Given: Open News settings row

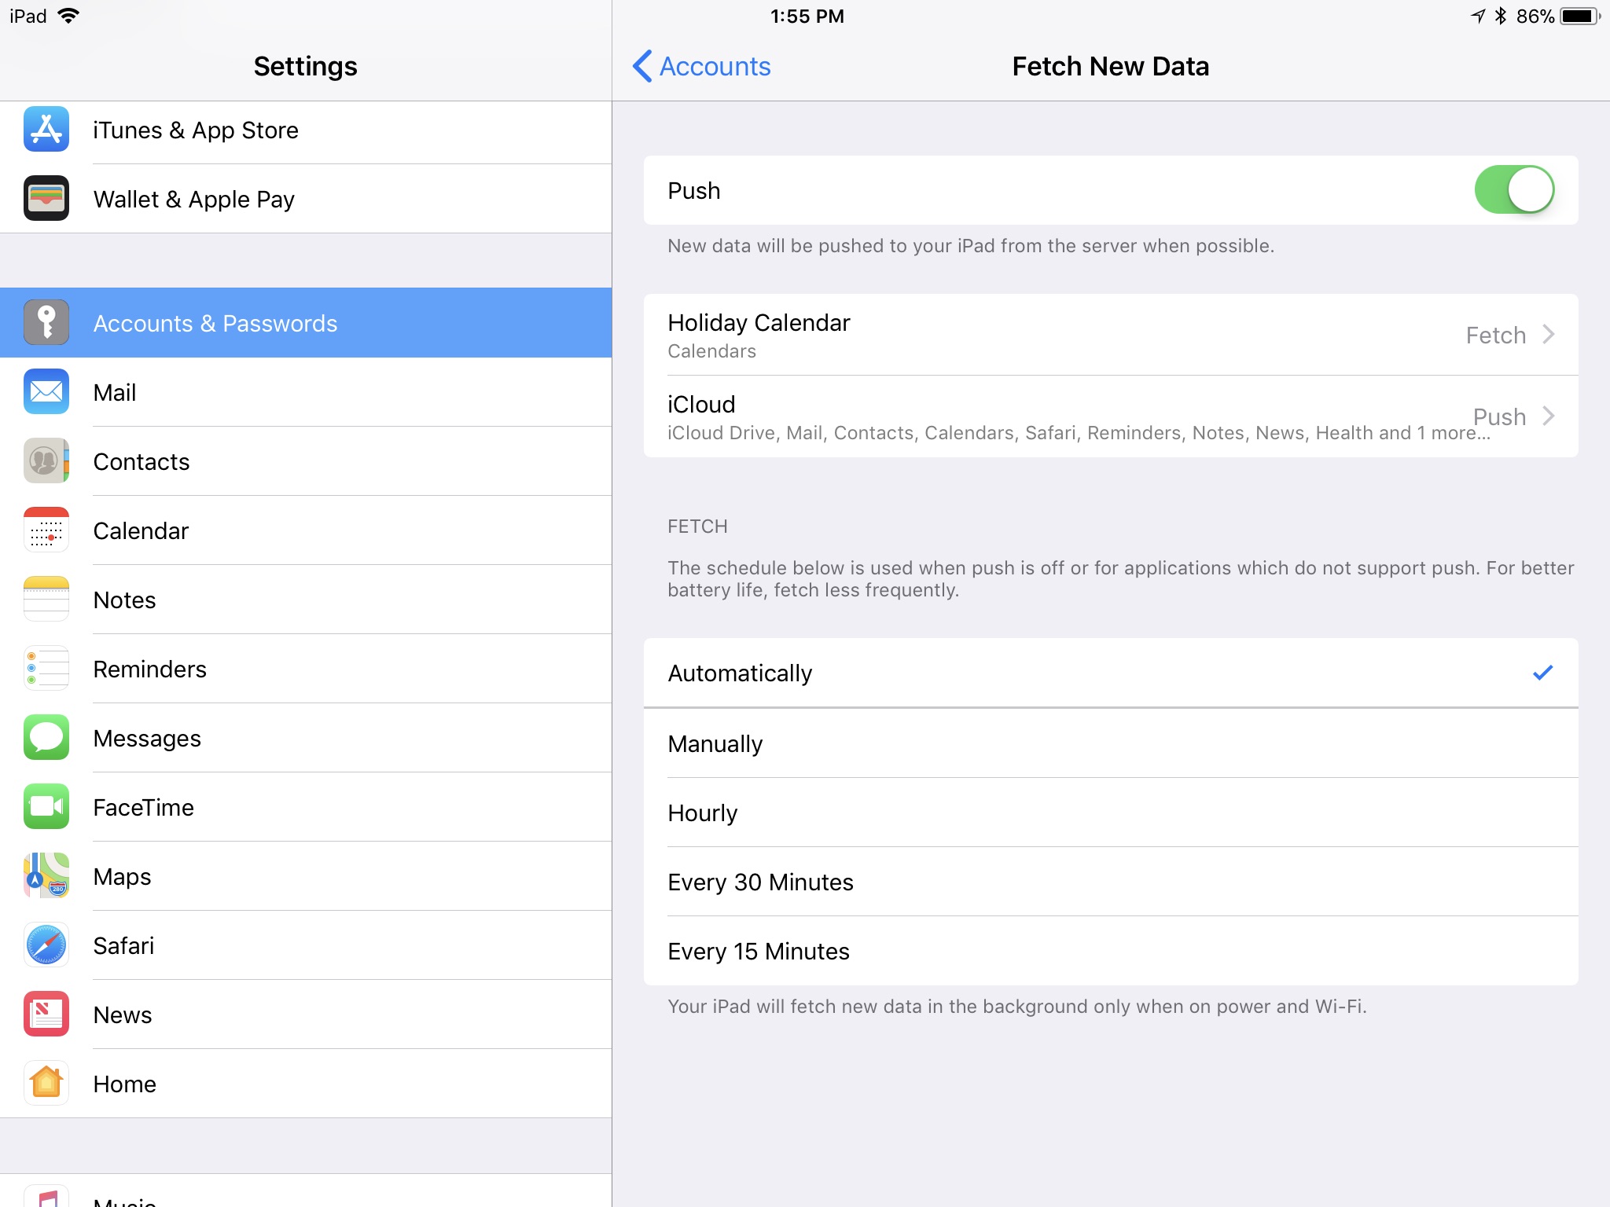Looking at the screenshot, I should [306, 1014].
